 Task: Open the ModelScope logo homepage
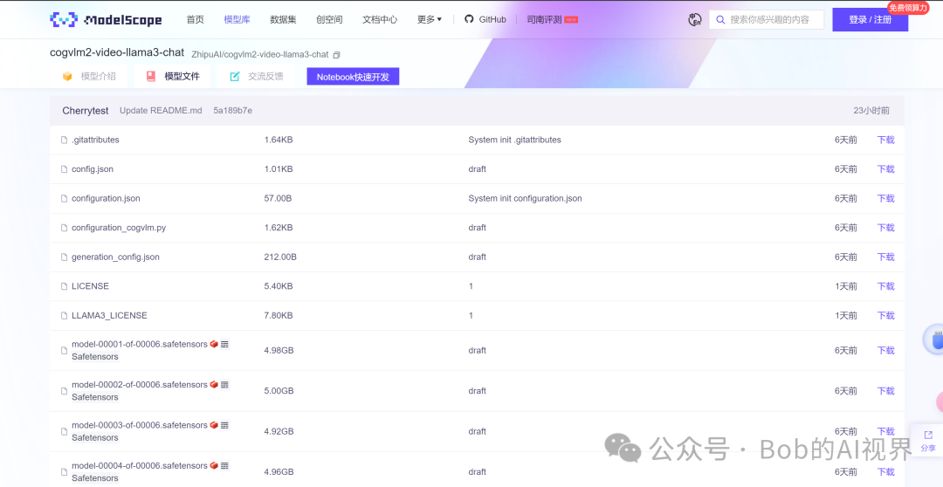[x=106, y=20]
